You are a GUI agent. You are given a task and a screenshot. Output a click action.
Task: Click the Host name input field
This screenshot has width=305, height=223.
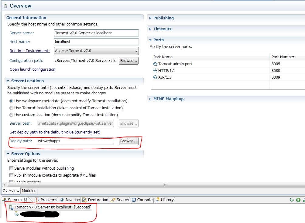(x=96, y=42)
